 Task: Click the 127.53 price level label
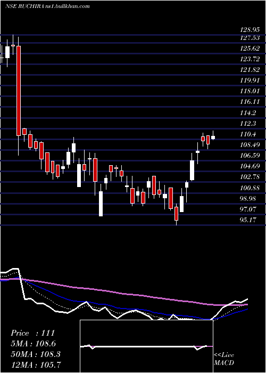(x=250, y=38)
